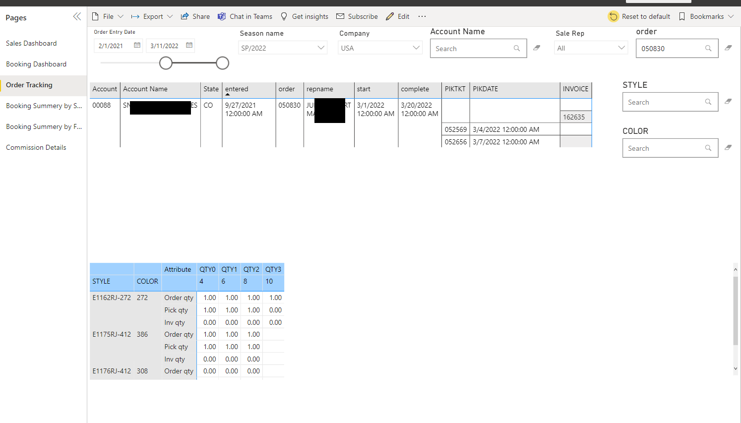The height and width of the screenshot is (423, 741).
Task: Expand the Sale Rep dropdown
Action: [622, 48]
